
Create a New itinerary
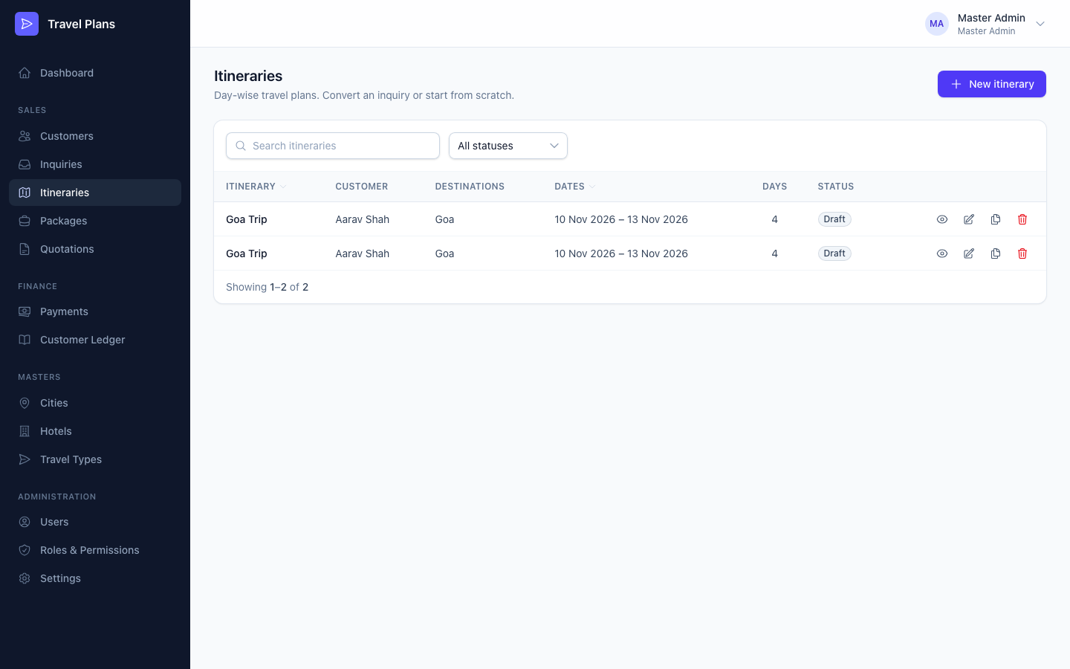click(992, 84)
